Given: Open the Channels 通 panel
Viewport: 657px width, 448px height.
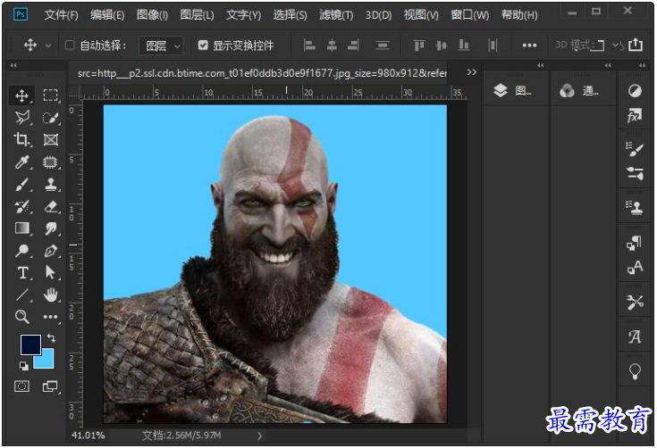Looking at the screenshot, I should pos(579,90).
